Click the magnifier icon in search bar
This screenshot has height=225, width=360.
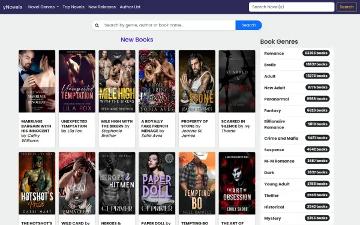tap(97, 25)
